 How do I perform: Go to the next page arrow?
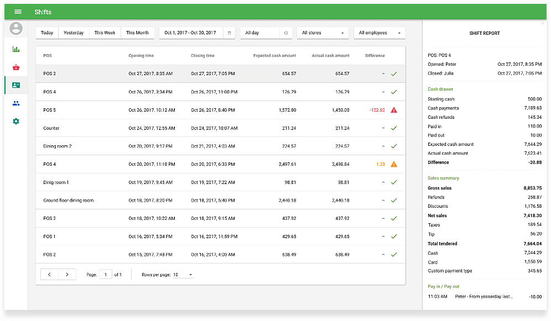point(67,275)
